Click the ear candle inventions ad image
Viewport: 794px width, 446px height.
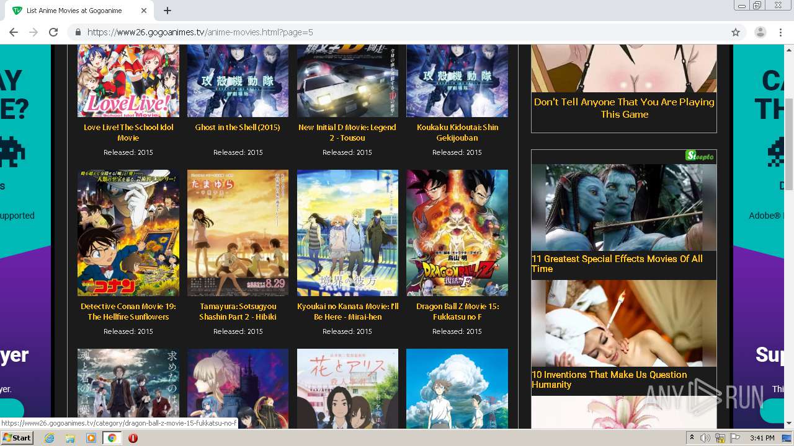coord(624,323)
